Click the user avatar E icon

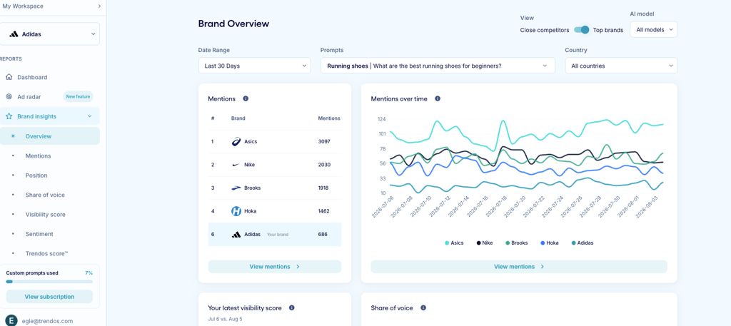point(12,320)
